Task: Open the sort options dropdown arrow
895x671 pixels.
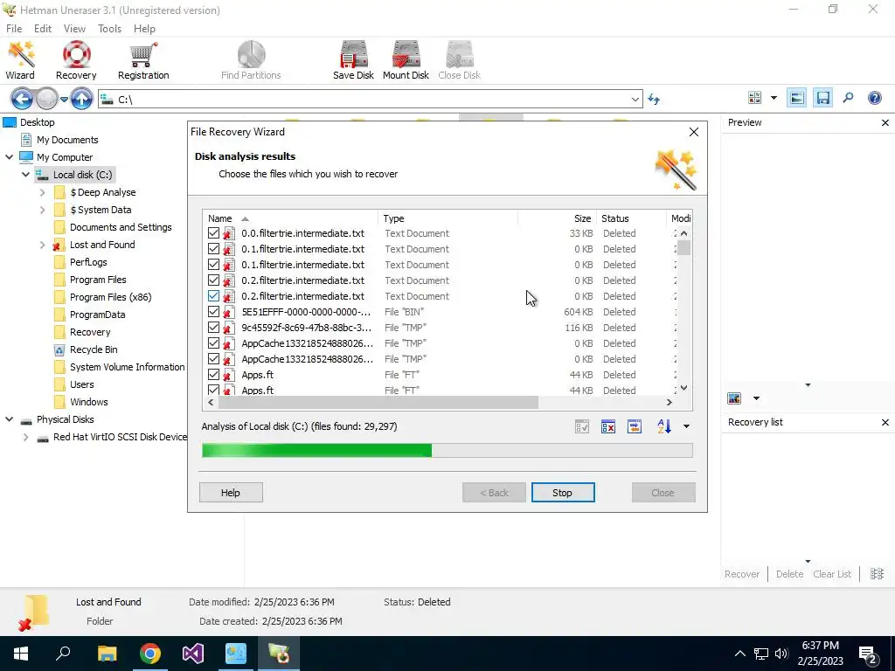Action: [x=687, y=426]
